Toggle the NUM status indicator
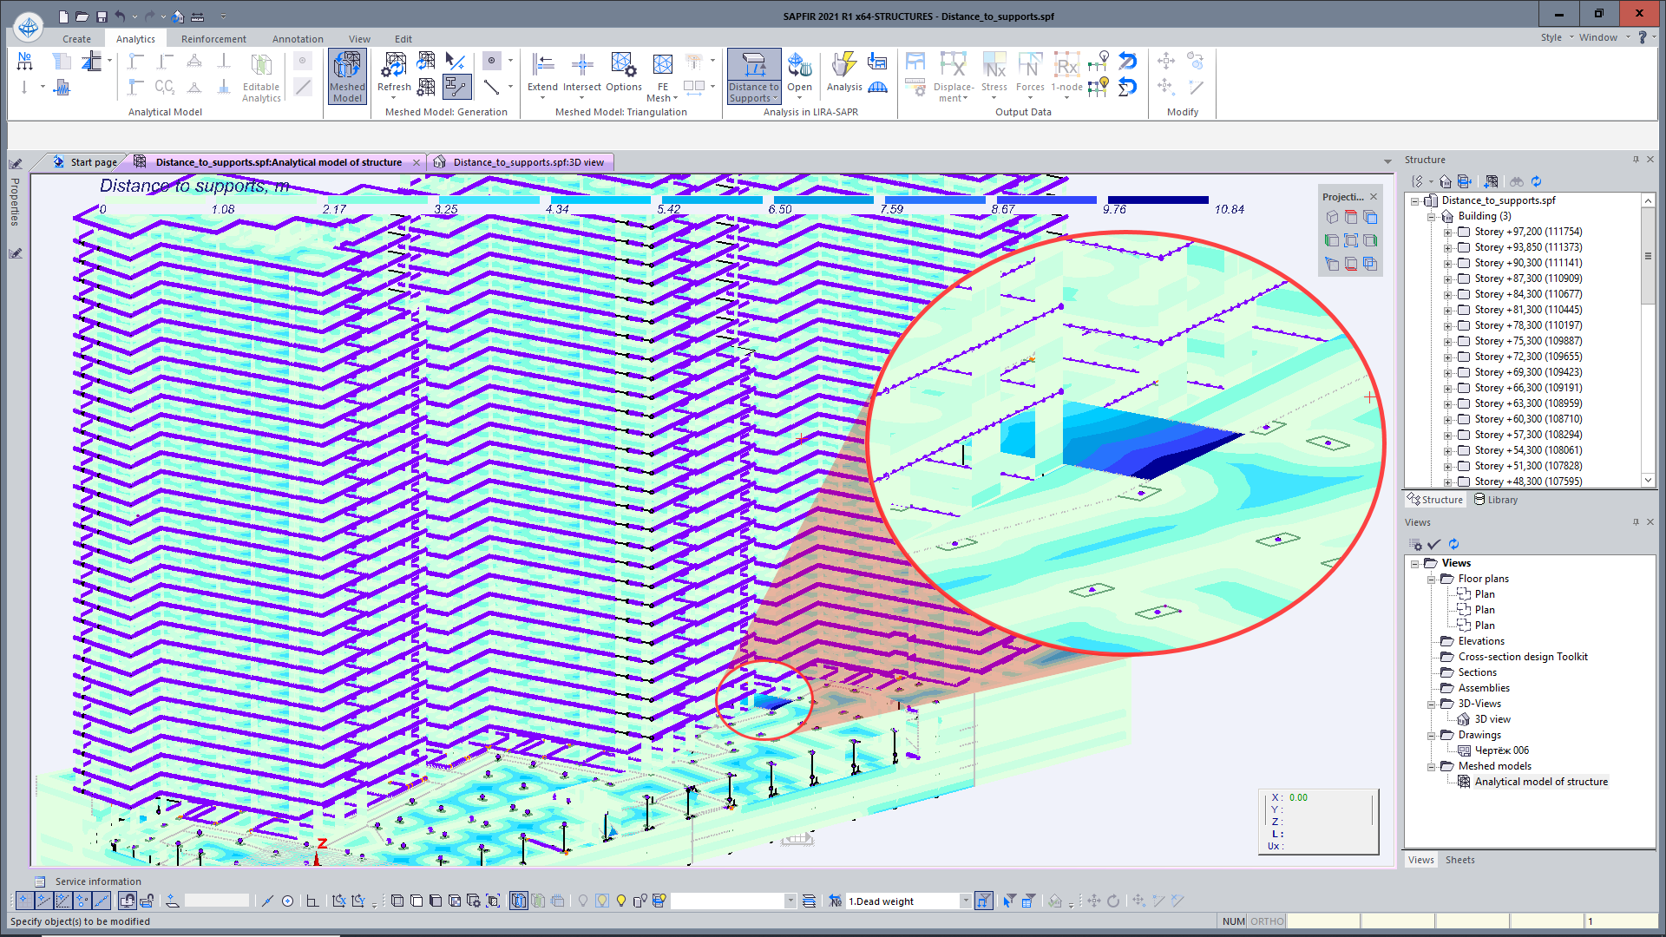 coord(1233,921)
